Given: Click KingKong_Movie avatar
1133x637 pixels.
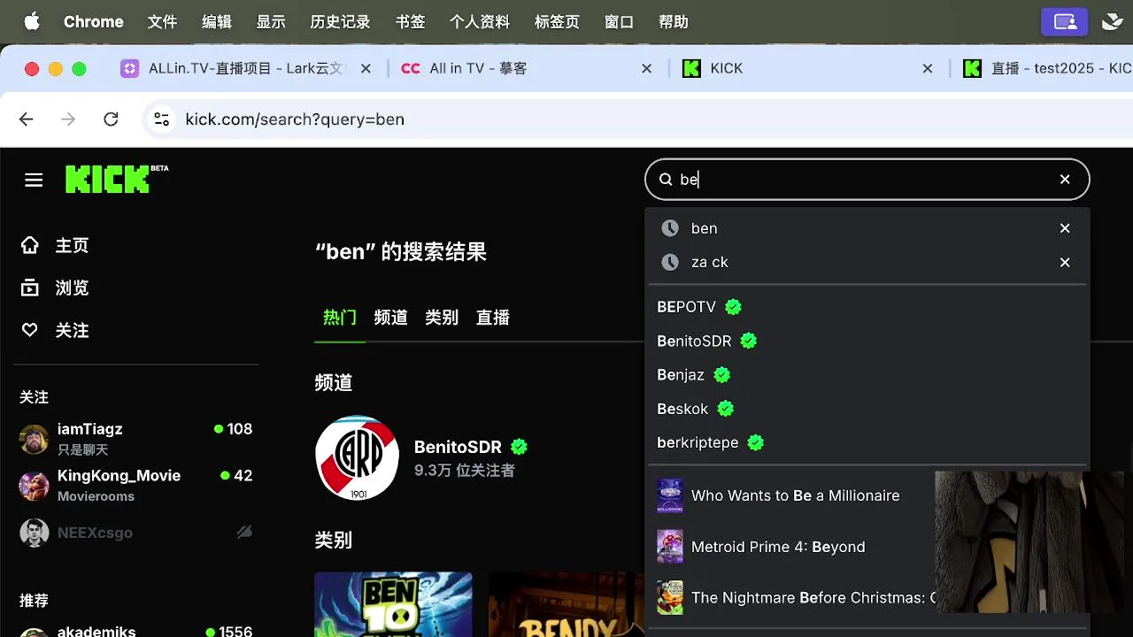Looking at the screenshot, I should click(x=34, y=485).
